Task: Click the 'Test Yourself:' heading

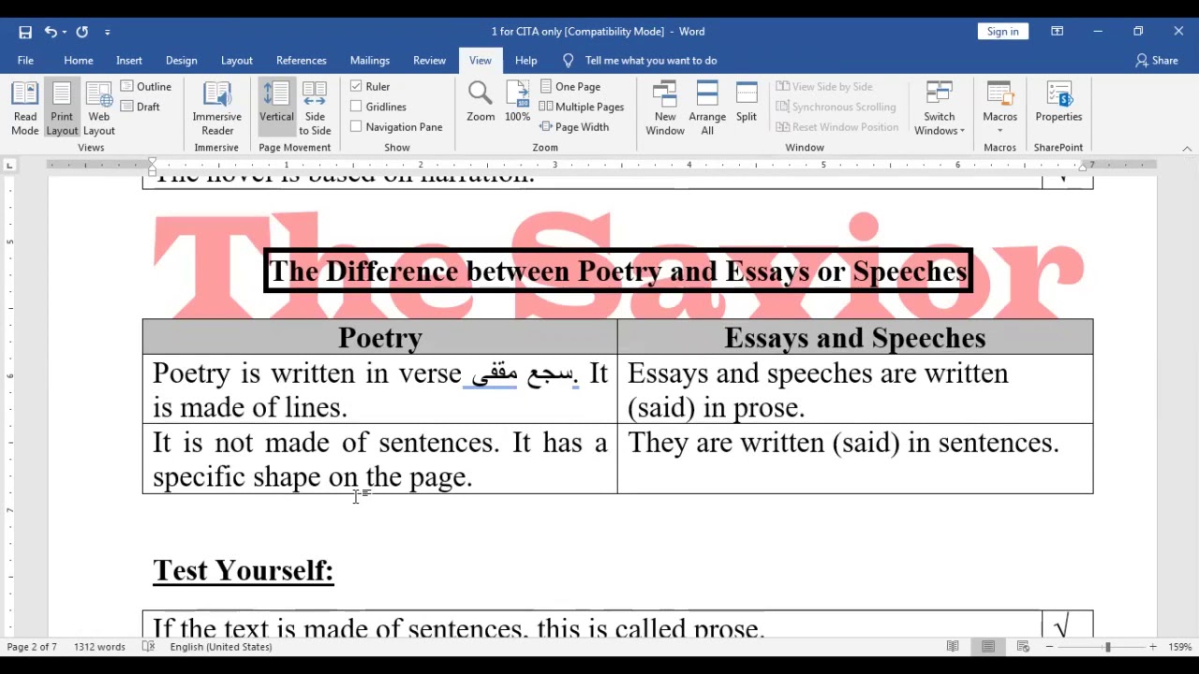Action: 244,570
